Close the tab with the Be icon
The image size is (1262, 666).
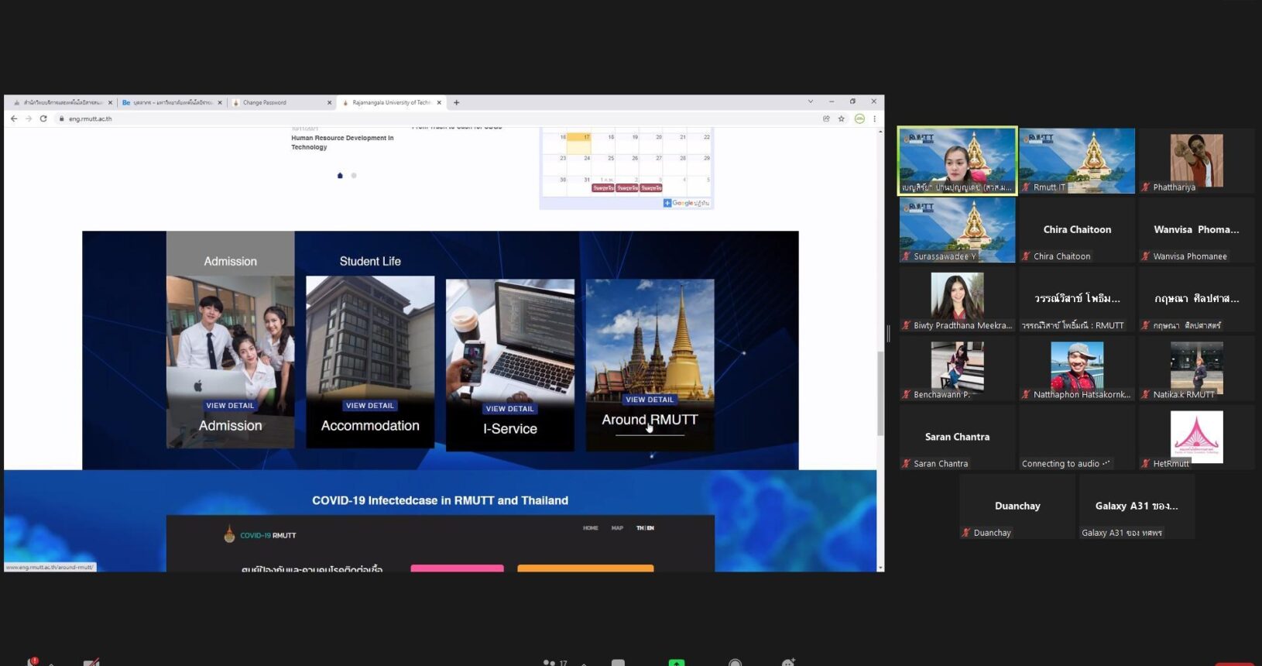point(220,102)
